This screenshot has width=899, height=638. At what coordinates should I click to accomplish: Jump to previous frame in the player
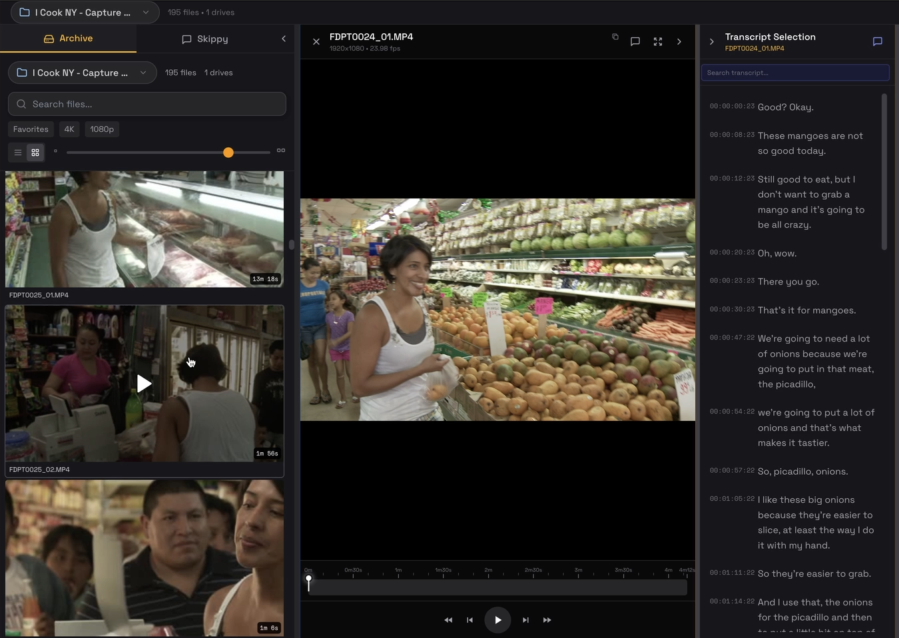tap(469, 619)
